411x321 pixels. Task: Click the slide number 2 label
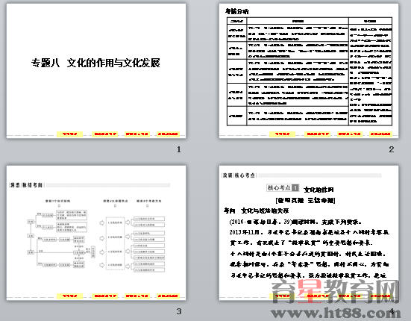(392, 149)
